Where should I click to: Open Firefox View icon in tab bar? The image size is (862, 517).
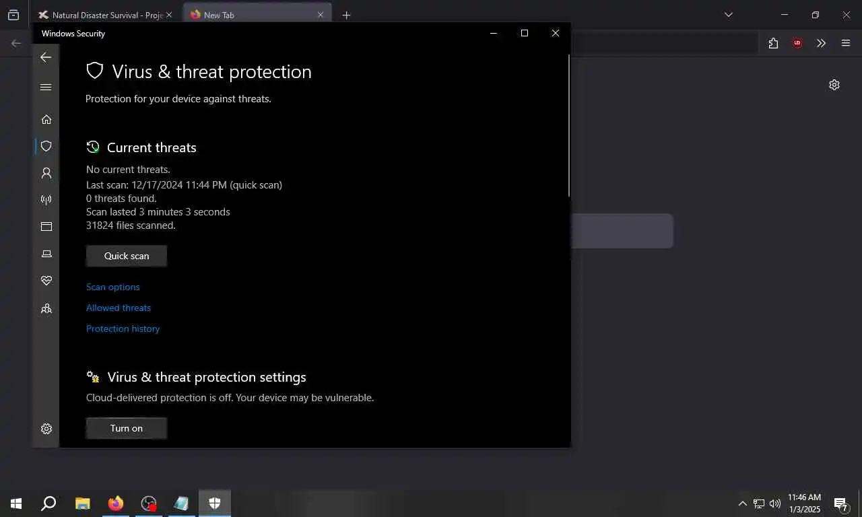click(x=13, y=15)
